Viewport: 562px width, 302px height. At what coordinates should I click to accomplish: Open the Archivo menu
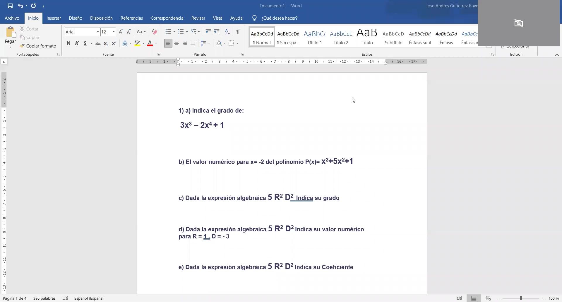12,18
